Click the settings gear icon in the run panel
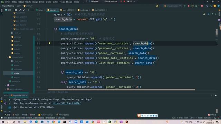The width and height of the screenshot is (221, 124). (x=5, y=103)
